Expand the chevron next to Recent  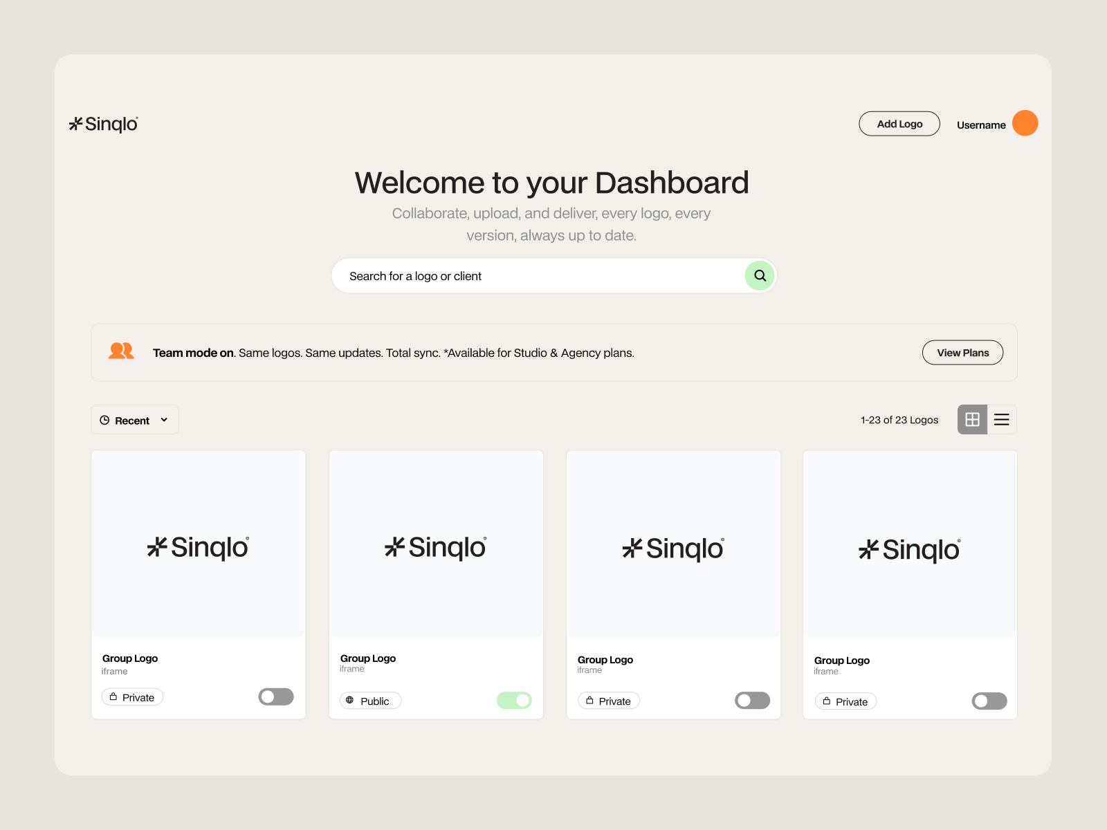coord(164,419)
